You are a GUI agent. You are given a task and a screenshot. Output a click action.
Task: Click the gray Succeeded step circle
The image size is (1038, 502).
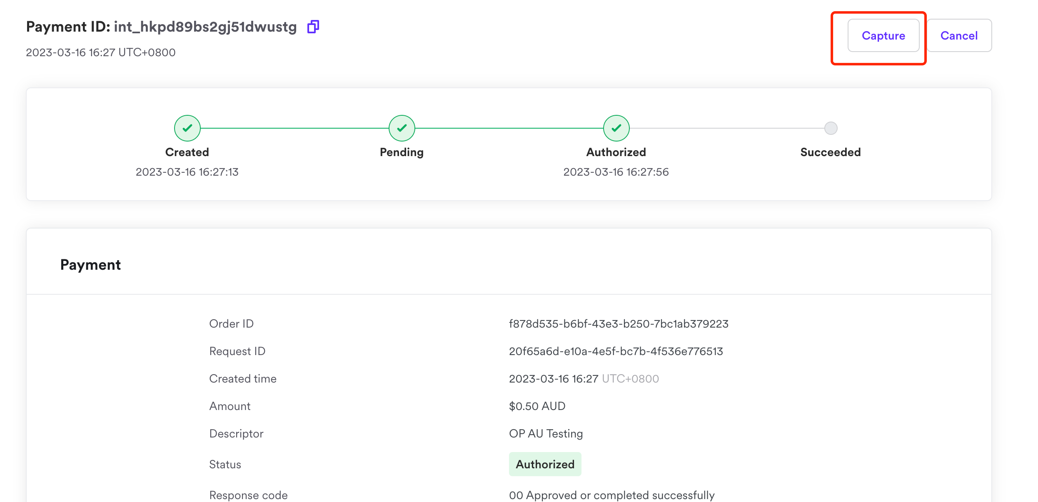pos(831,128)
